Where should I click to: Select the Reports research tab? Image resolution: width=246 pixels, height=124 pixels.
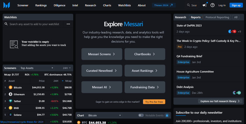pos(196,17)
